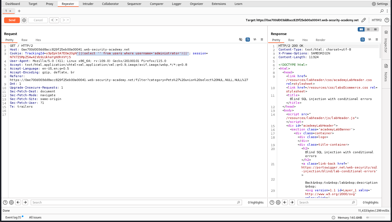Open the Sequencer tab
The width and height of the screenshot is (392, 222).
[x=134, y=4]
